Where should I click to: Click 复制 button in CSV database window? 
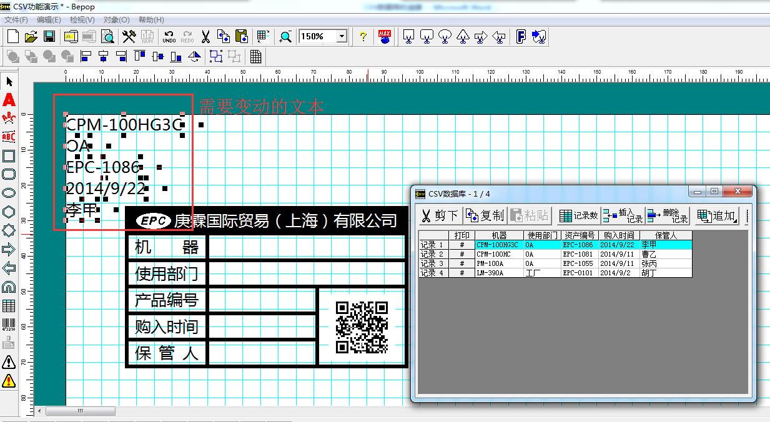coord(485,215)
